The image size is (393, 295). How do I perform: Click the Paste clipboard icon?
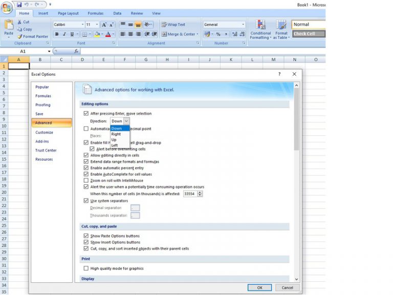click(9, 25)
